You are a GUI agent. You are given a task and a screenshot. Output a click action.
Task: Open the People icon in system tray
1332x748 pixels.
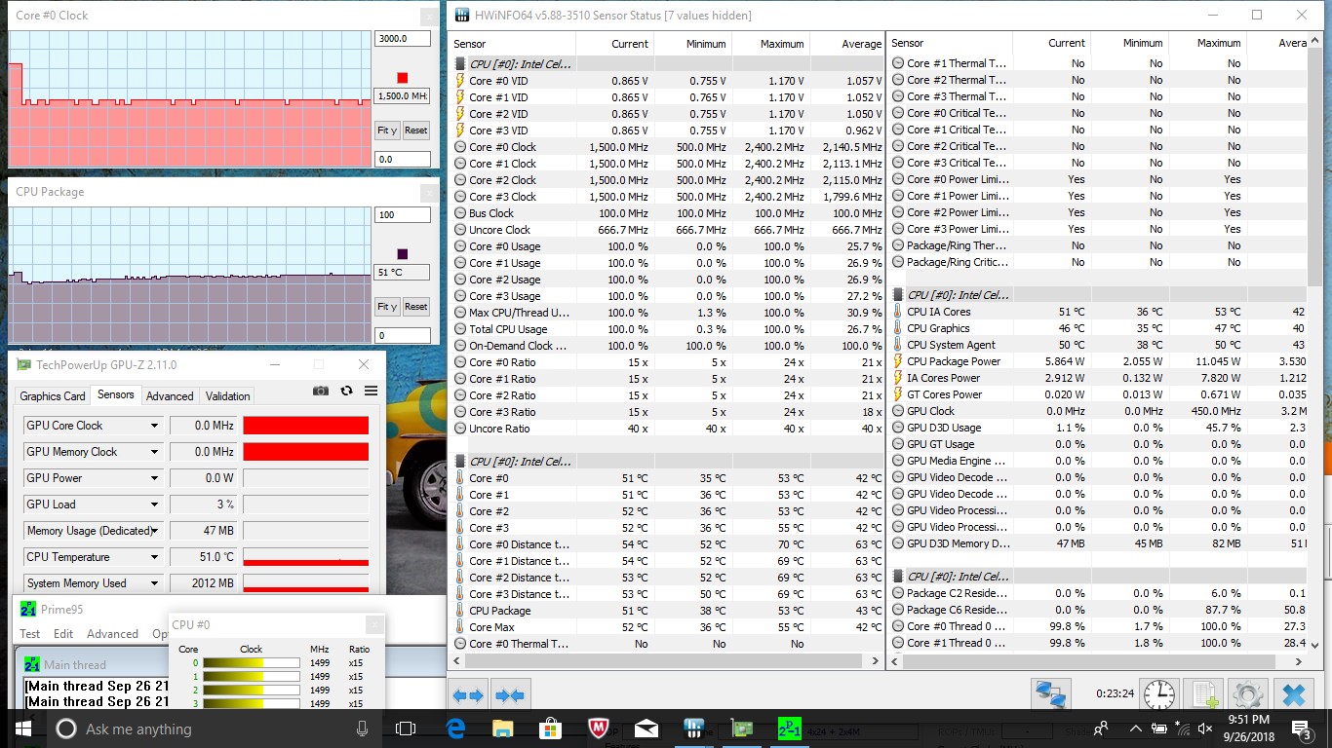(1101, 729)
